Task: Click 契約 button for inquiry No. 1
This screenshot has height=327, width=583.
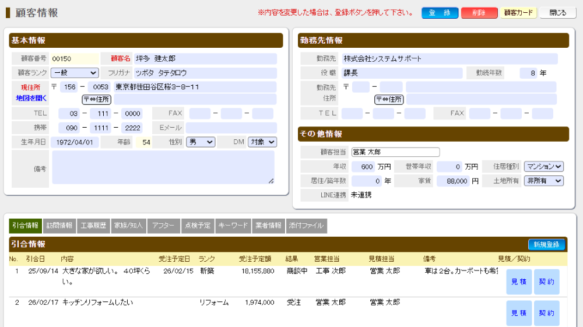Action: (547, 282)
